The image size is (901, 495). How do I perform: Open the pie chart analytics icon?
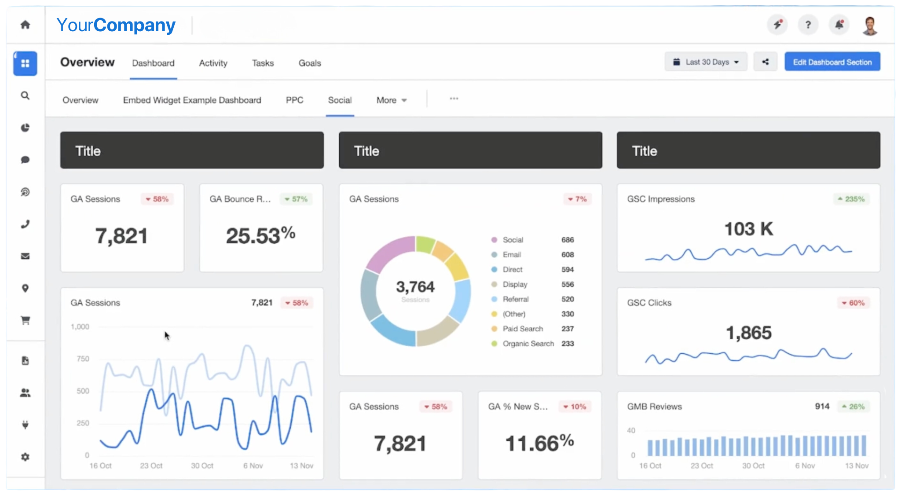click(x=25, y=128)
